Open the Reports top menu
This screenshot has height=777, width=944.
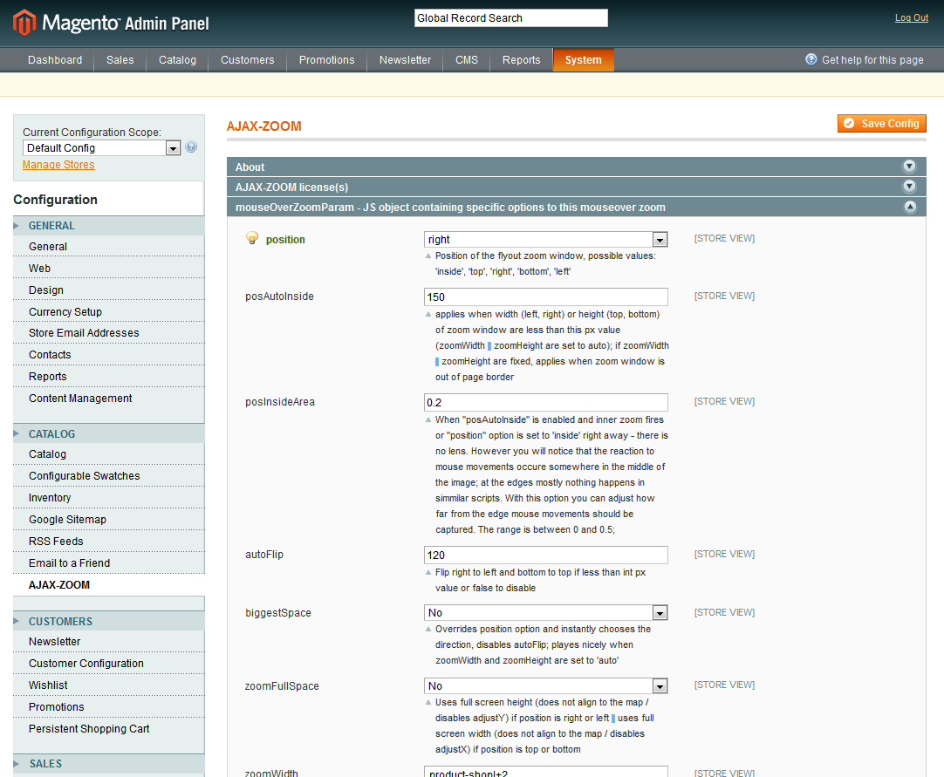pyautogui.click(x=521, y=60)
